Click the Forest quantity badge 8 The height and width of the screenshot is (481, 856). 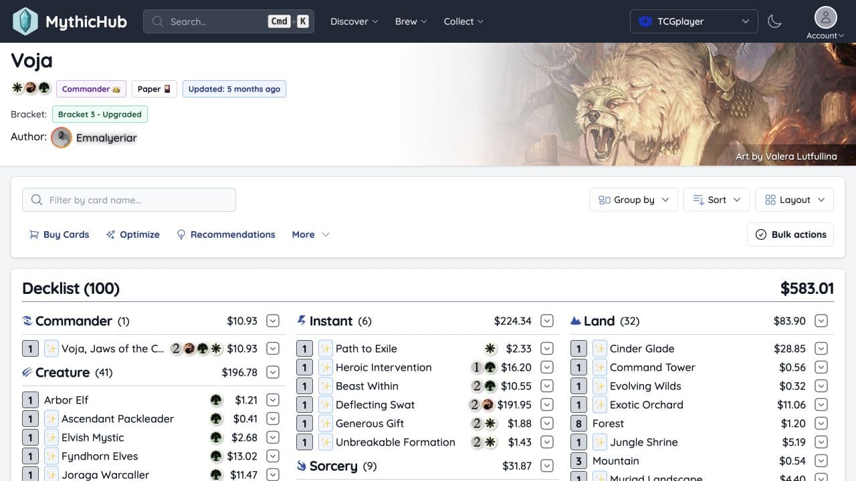[x=578, y=424]
